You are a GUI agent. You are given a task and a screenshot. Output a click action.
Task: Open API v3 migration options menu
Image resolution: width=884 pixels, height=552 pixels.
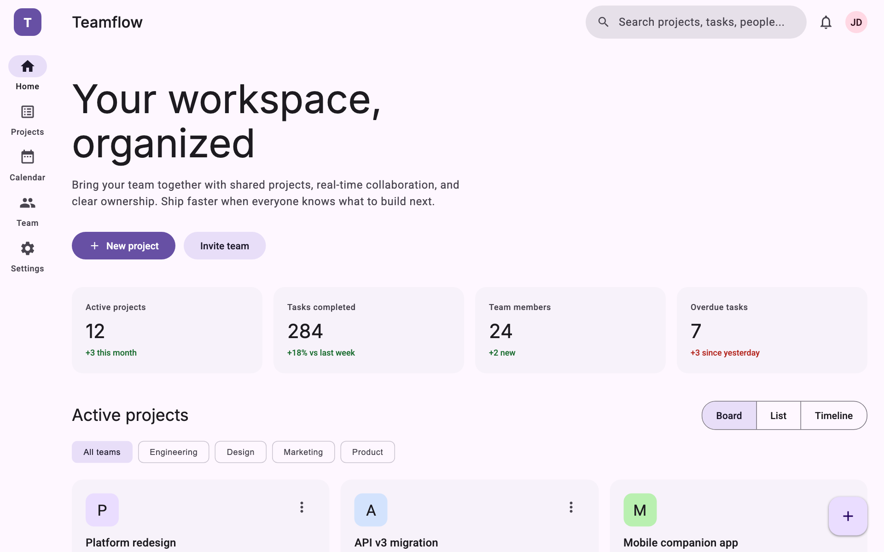tap(571, 507)
